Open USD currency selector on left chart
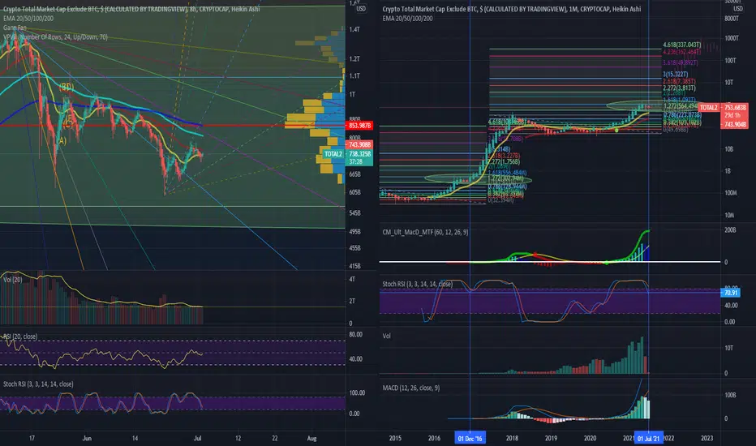 pos(360,9)
